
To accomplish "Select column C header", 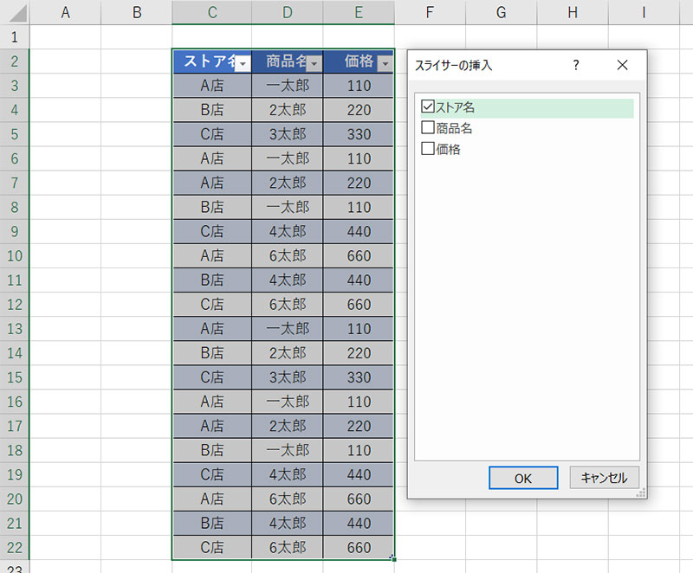I will [x=211, y=12].
